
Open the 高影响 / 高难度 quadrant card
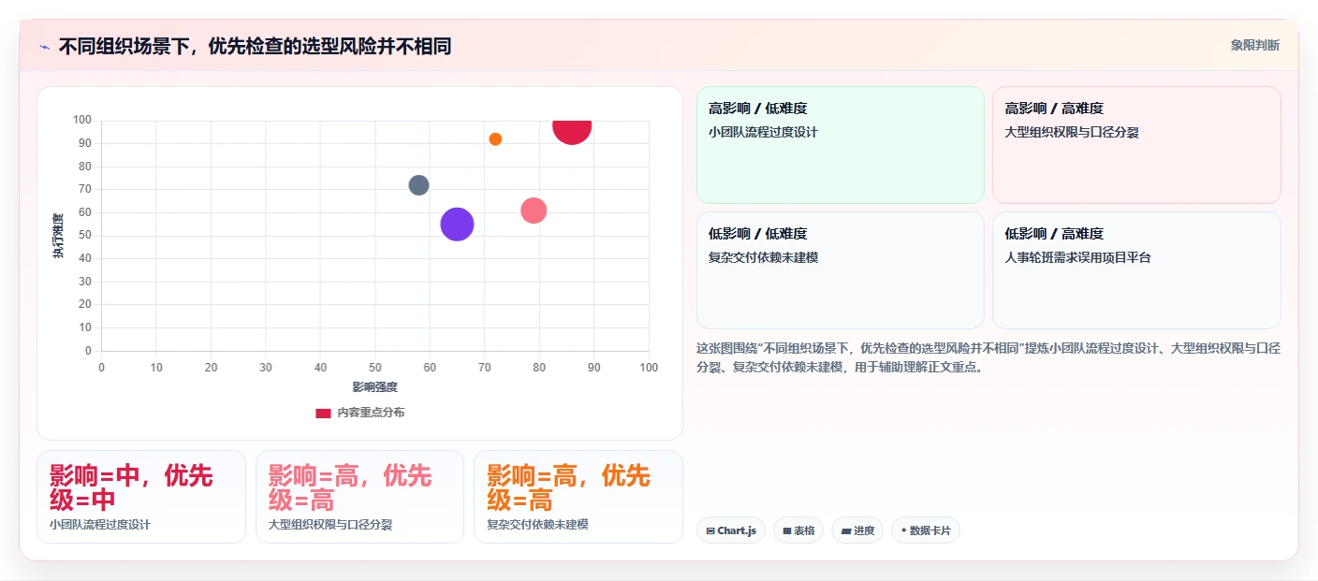(1136, 145)
